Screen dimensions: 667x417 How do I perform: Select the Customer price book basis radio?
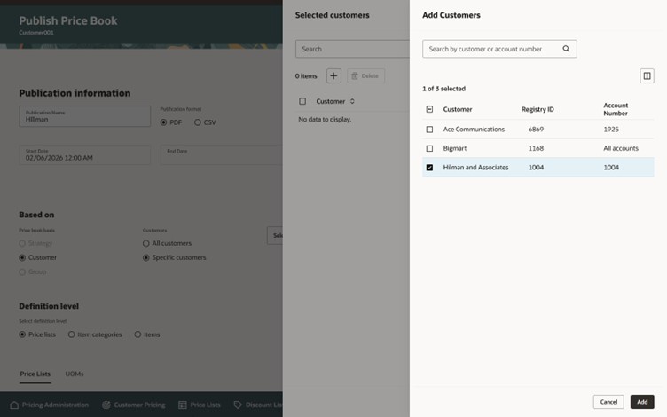[x=22, y=258]
